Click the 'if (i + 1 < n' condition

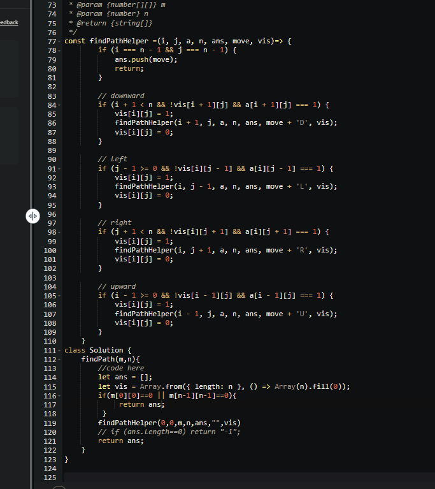(x=213, y=105)
